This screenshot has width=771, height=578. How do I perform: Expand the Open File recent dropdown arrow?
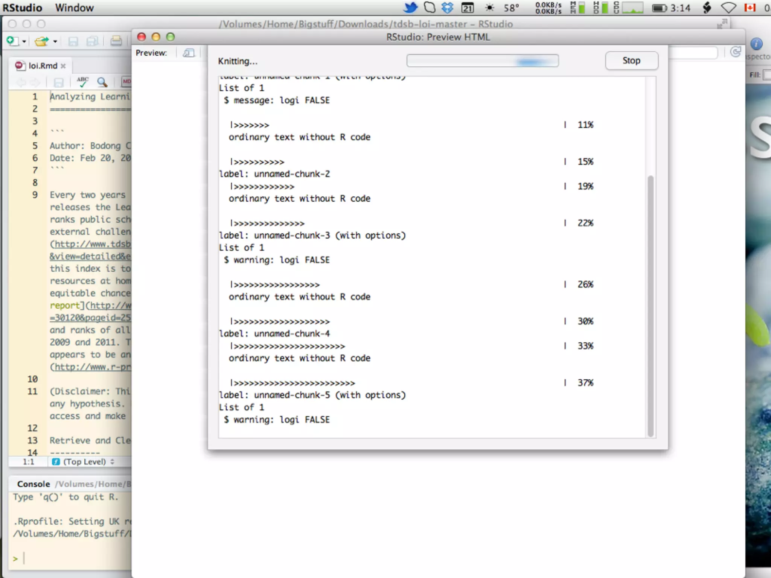pos(55,41)
